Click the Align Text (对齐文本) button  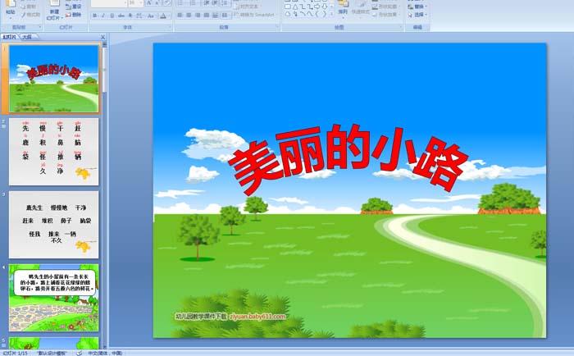tap(248, 7)
